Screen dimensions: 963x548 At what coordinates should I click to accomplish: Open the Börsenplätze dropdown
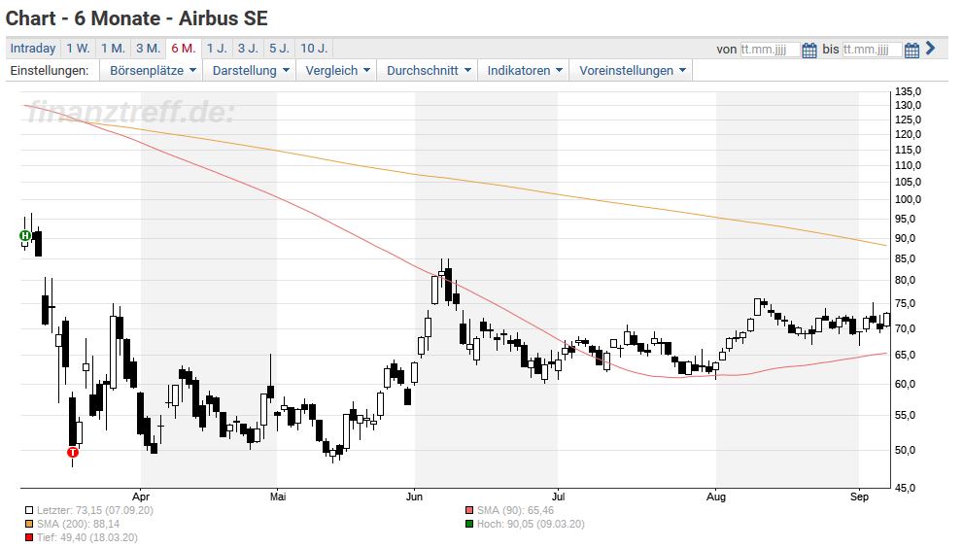[152, 71]
